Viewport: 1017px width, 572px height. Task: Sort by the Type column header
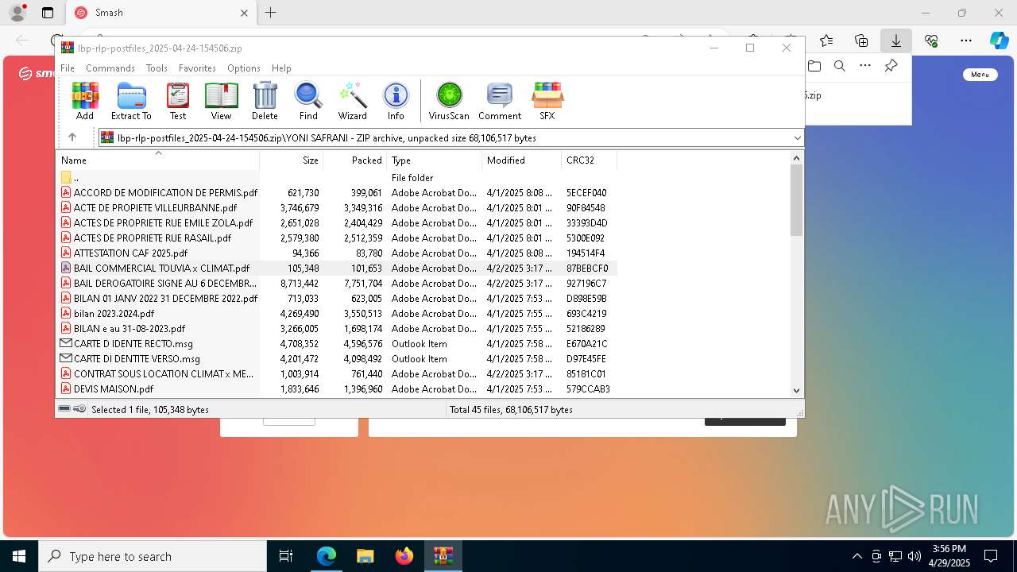click(434, 160)
